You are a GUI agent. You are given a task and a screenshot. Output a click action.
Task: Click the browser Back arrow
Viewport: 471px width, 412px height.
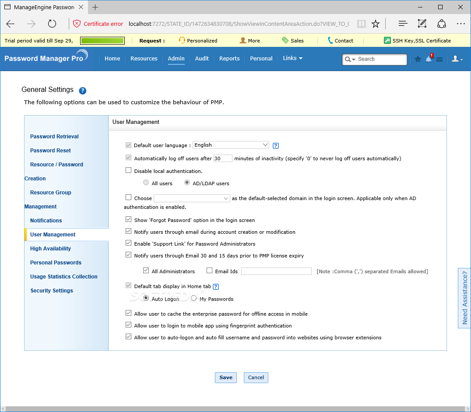point(11,24)
